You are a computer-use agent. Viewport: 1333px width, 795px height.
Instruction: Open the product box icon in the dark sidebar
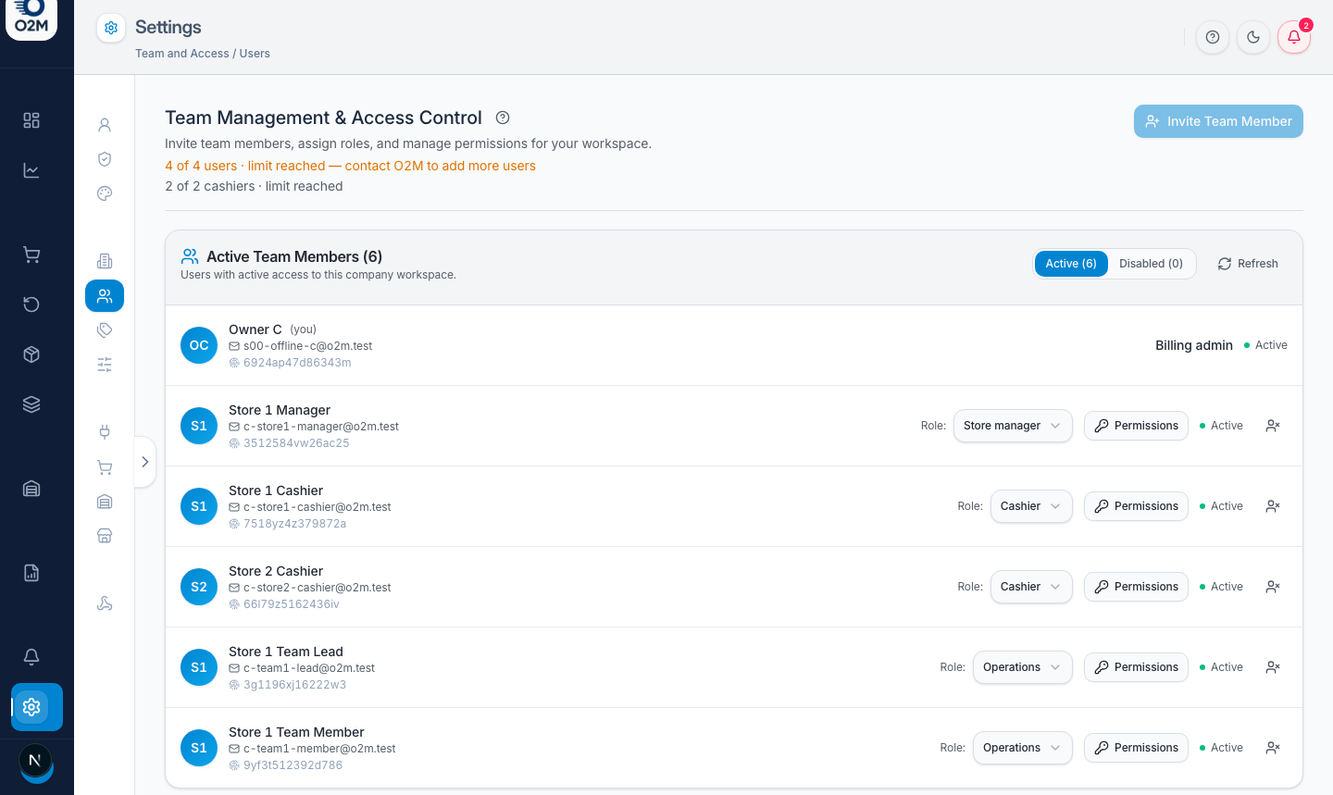[31, 354]
